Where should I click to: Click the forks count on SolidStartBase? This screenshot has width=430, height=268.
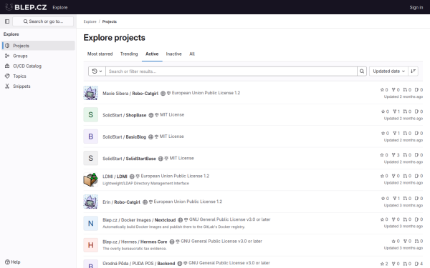(x=396, y=155)
